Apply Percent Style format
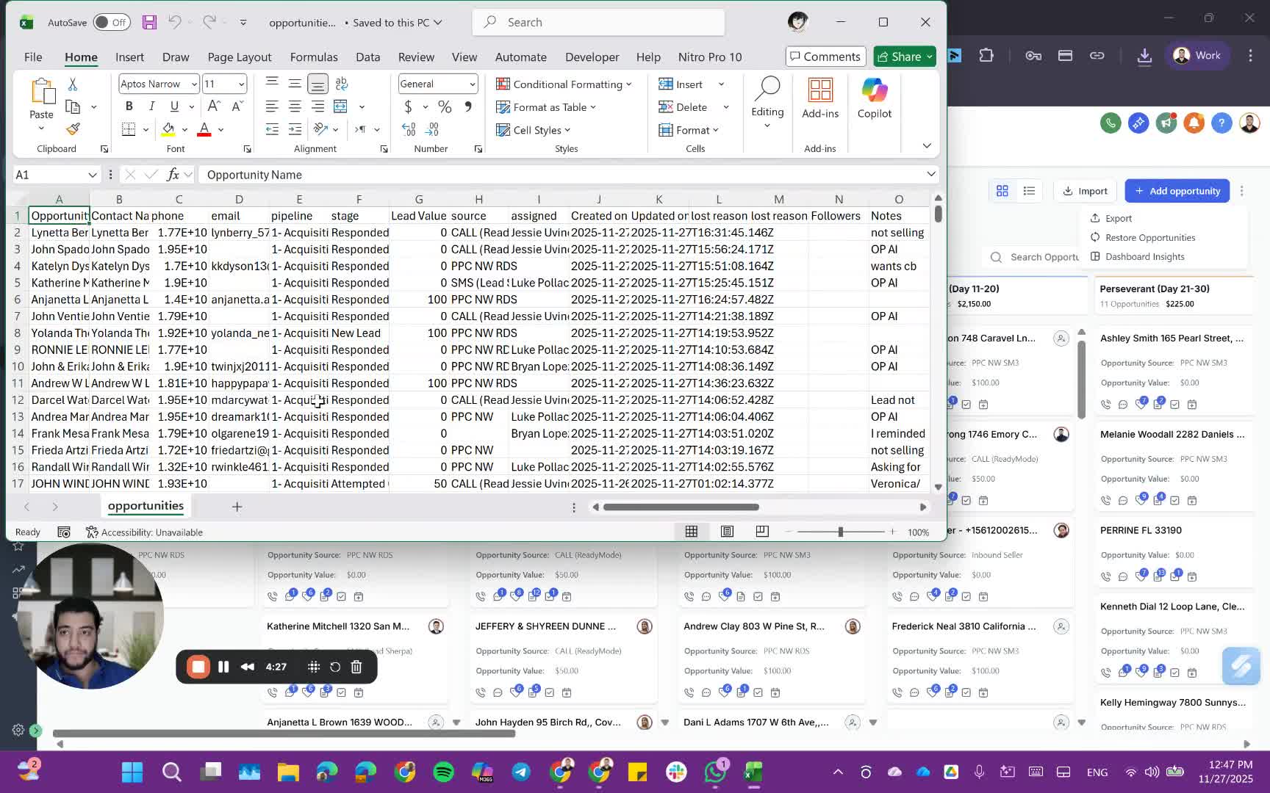 pyautogui.click(x=445, y=106)
